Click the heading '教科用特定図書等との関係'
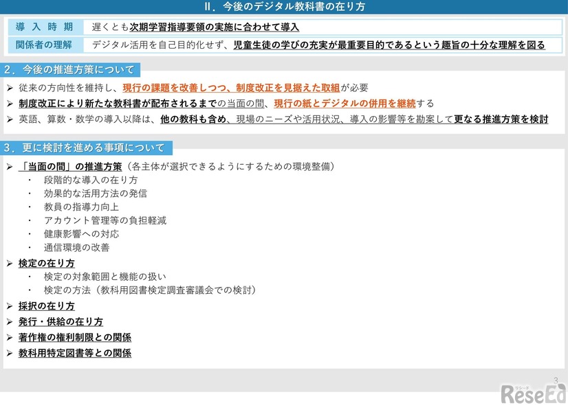 [x=75, y=354]
